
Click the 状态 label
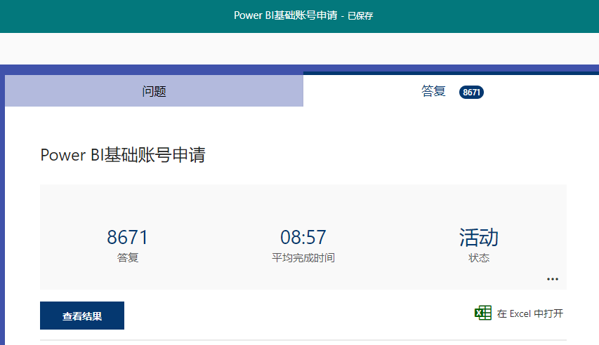(479, 257)
